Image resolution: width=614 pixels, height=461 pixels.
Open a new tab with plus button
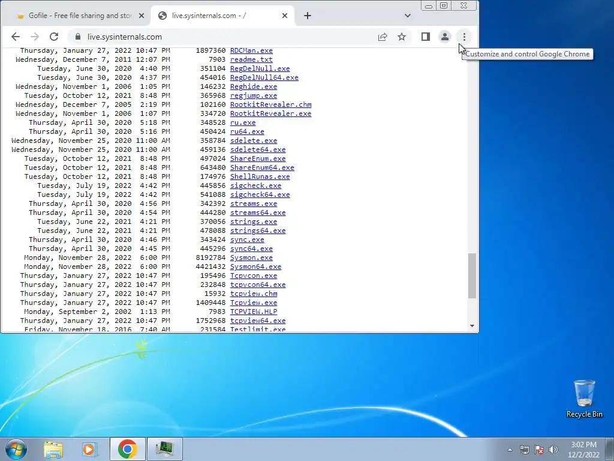coord(308,16)
